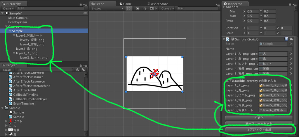Image resolution: width=299 pixels, height=137 pixels.
Task: Toggle the Sample (Script) enabled checkbox
Action: tap(232, 39)
